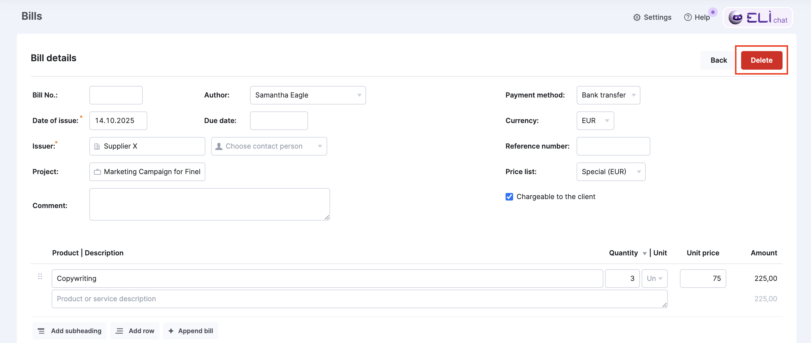Expand Choose contact person dropdown
Image resolution: width=811 pixels, height=343 pixels.
(269, 146)
